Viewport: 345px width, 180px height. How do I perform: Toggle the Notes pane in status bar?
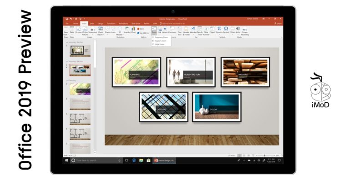(x=232, y=155)
